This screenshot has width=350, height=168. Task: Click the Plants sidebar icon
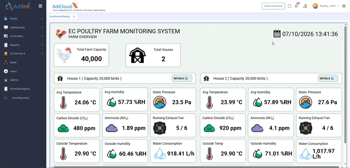tap(6, 19)
